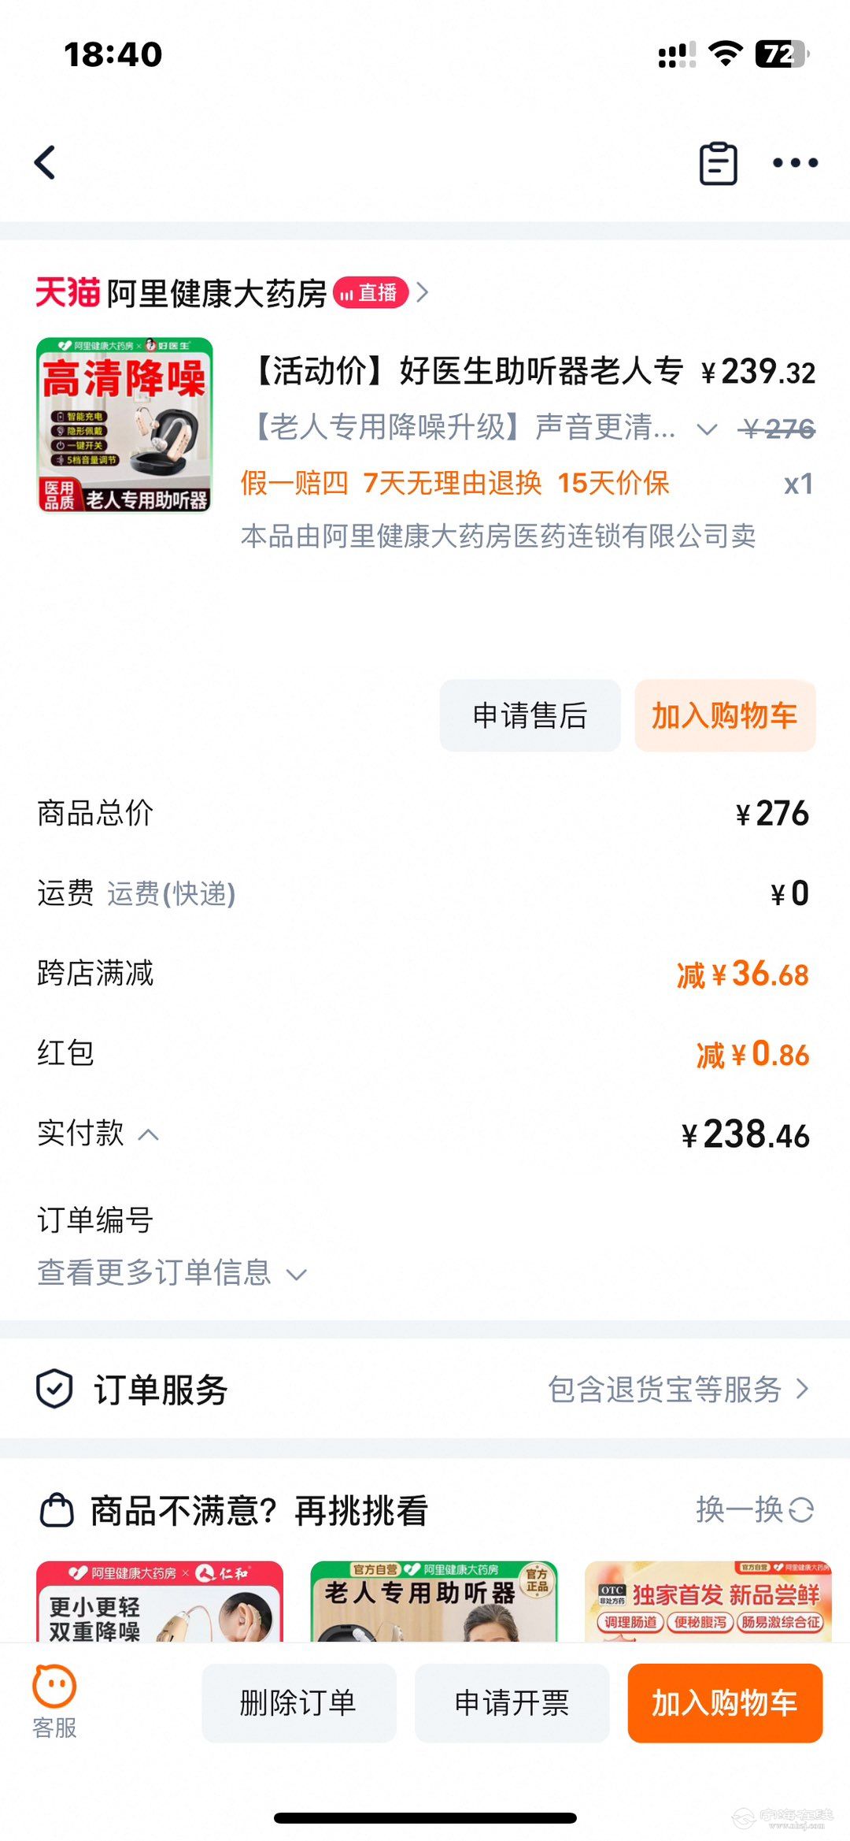Click the bottom orange 加入购物车 button
850x1841 pixels.
[725, 1702]
